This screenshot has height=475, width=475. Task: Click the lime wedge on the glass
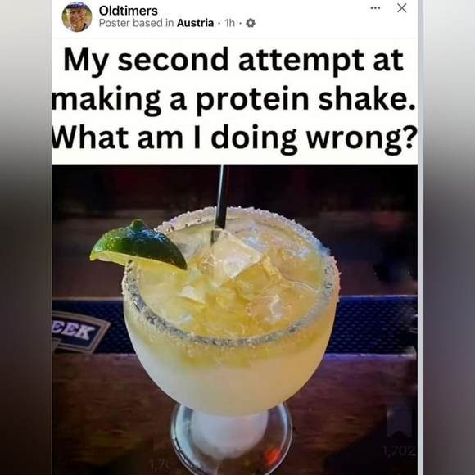click(x=138, y=246)
